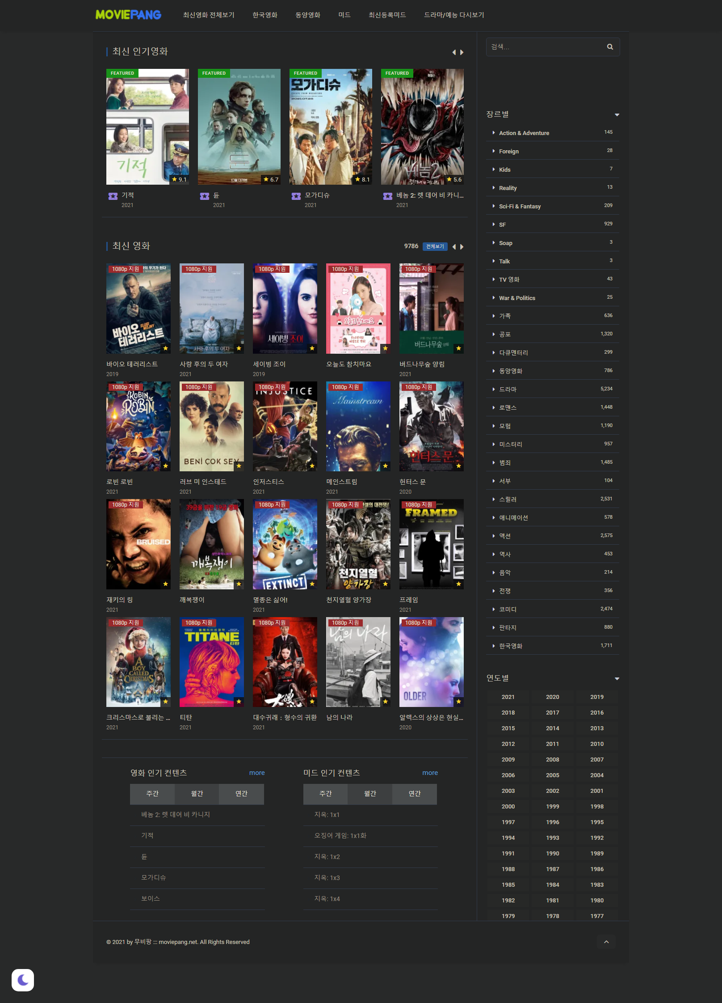Show next page of 최신 영화
This screenshot has width=722, height=1003.
(462, 247)
